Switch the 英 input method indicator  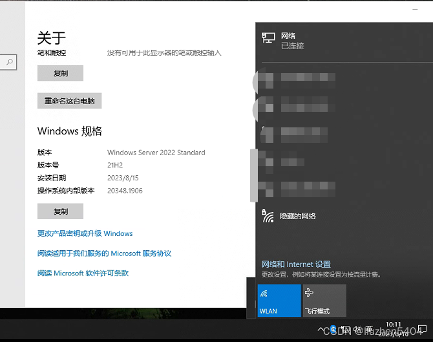(x=370, y=329)
